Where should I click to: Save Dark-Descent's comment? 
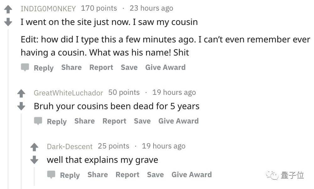click(x=155, y=175)
